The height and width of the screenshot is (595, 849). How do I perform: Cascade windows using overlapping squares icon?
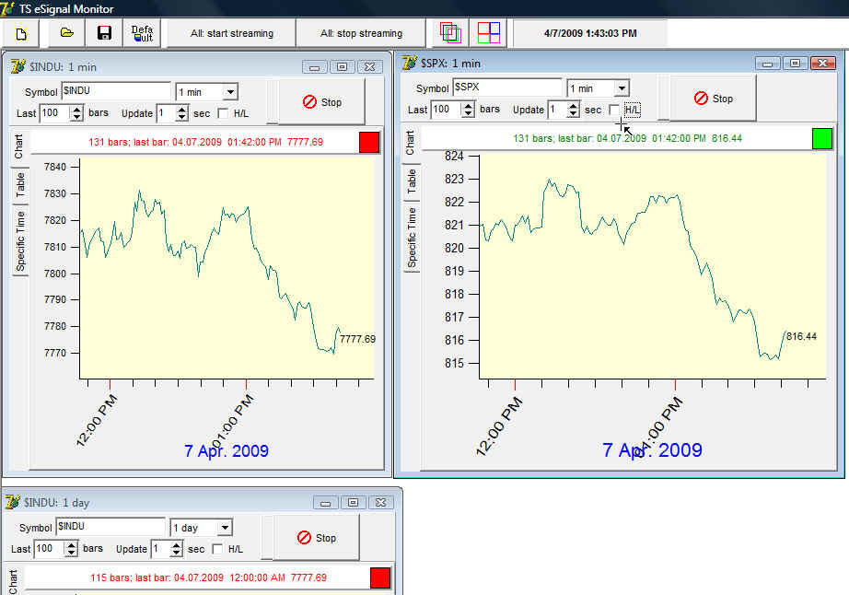[450, 33]
